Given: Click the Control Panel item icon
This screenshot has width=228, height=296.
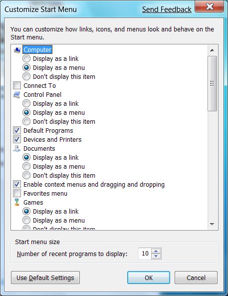Looking at the screenshot, I should pyautogui.click(x=17, y=95).
